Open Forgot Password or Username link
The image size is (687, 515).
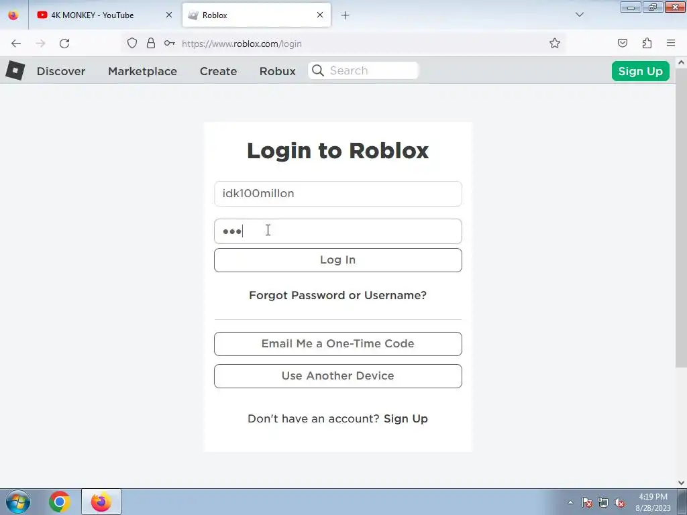[x=337, y=295]
